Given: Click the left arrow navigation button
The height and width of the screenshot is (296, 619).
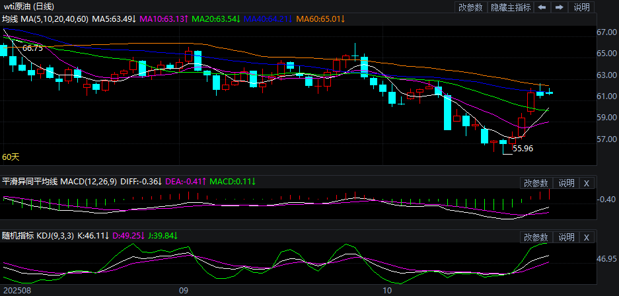Looking at the screenshot, I should pyautogui.click(x=542, y=7).
